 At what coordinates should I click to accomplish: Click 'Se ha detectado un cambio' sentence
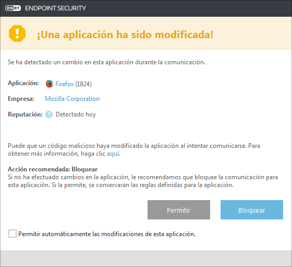tap(106, 62)
